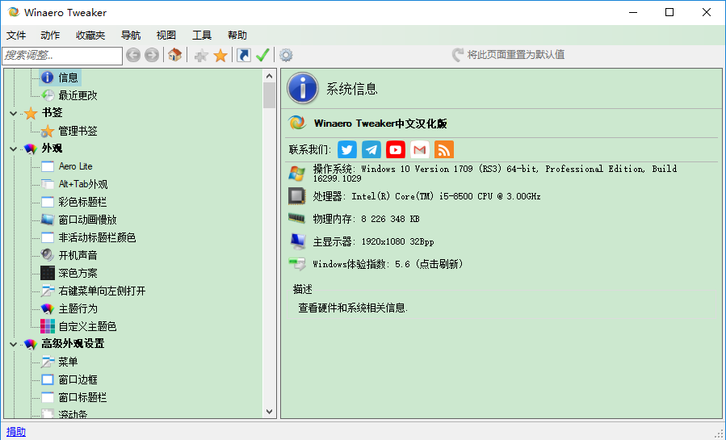726x440 pixels.
Task: Click the 捐助 link in status bar
Action: click(x=16, y=432)
